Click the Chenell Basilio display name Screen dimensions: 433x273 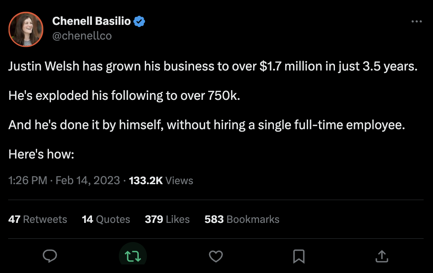pyautogui.click(x=92, y=22)
